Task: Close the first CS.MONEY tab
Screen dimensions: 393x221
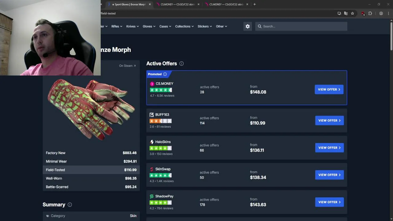Action: 199,4
